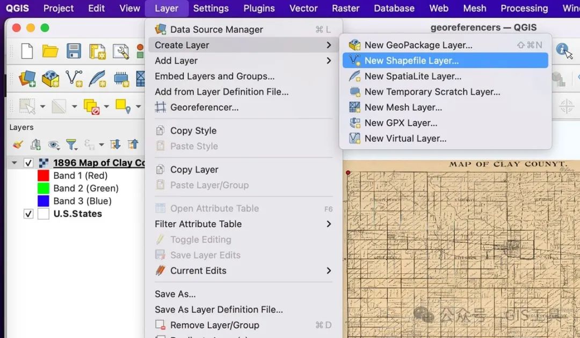Choose New GeoPackage Layer option
The height and width of the screenshot is (338, 580).
click(445, 45)
